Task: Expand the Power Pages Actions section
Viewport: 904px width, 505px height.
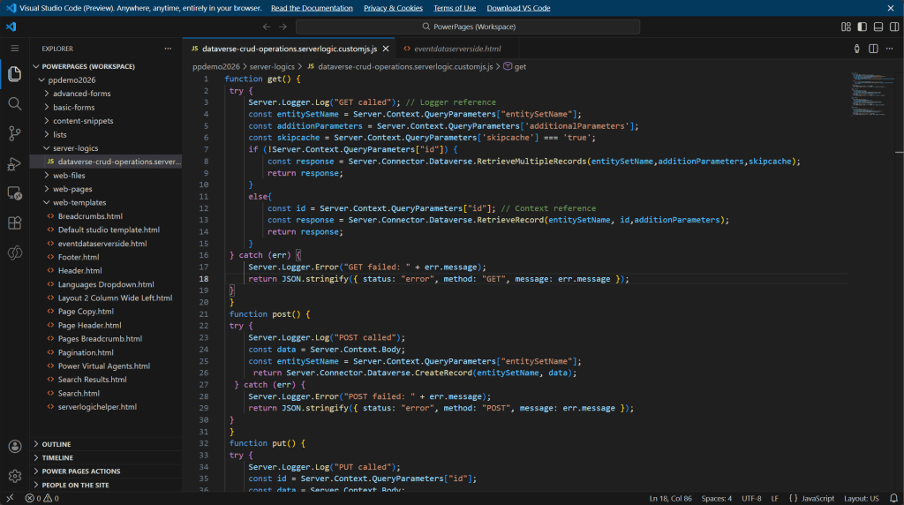Action: (x=81, y=471)
